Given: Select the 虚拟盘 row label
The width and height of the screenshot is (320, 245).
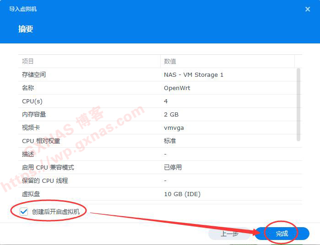Looking at the screenshot, I should coord(31,194).
